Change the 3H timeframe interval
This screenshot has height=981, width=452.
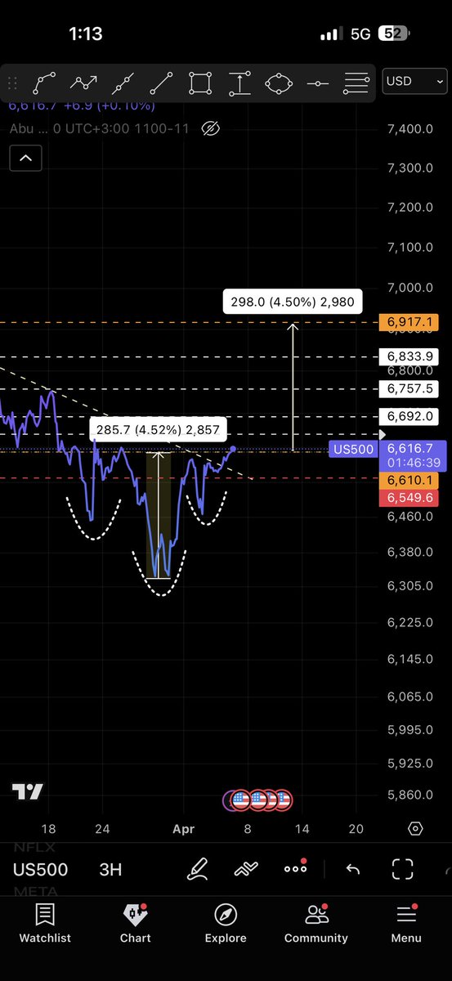110,869
